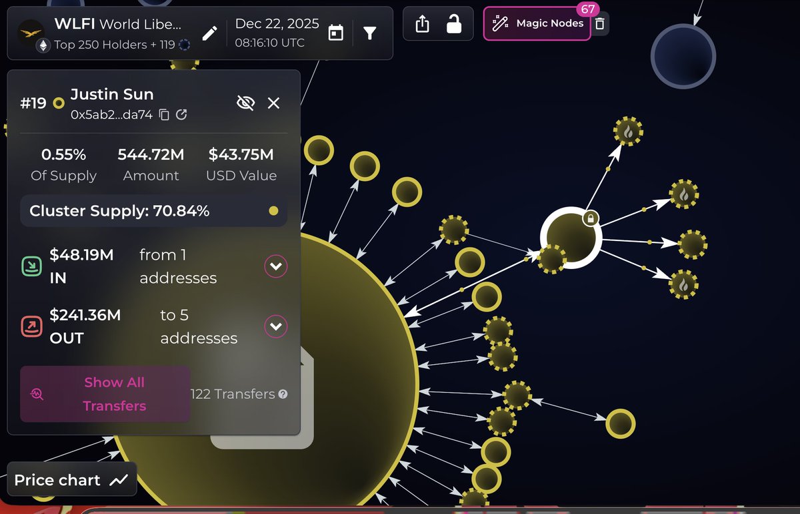Click the Justin Sun name label

112,94
